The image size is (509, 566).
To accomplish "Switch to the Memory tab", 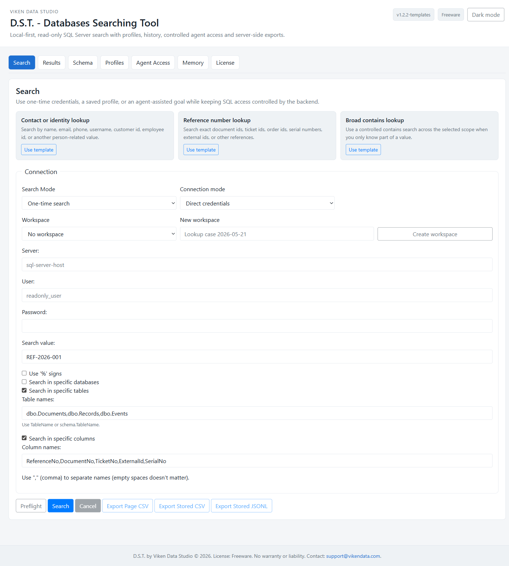I will pyautogui.click(x=193, y=63).
